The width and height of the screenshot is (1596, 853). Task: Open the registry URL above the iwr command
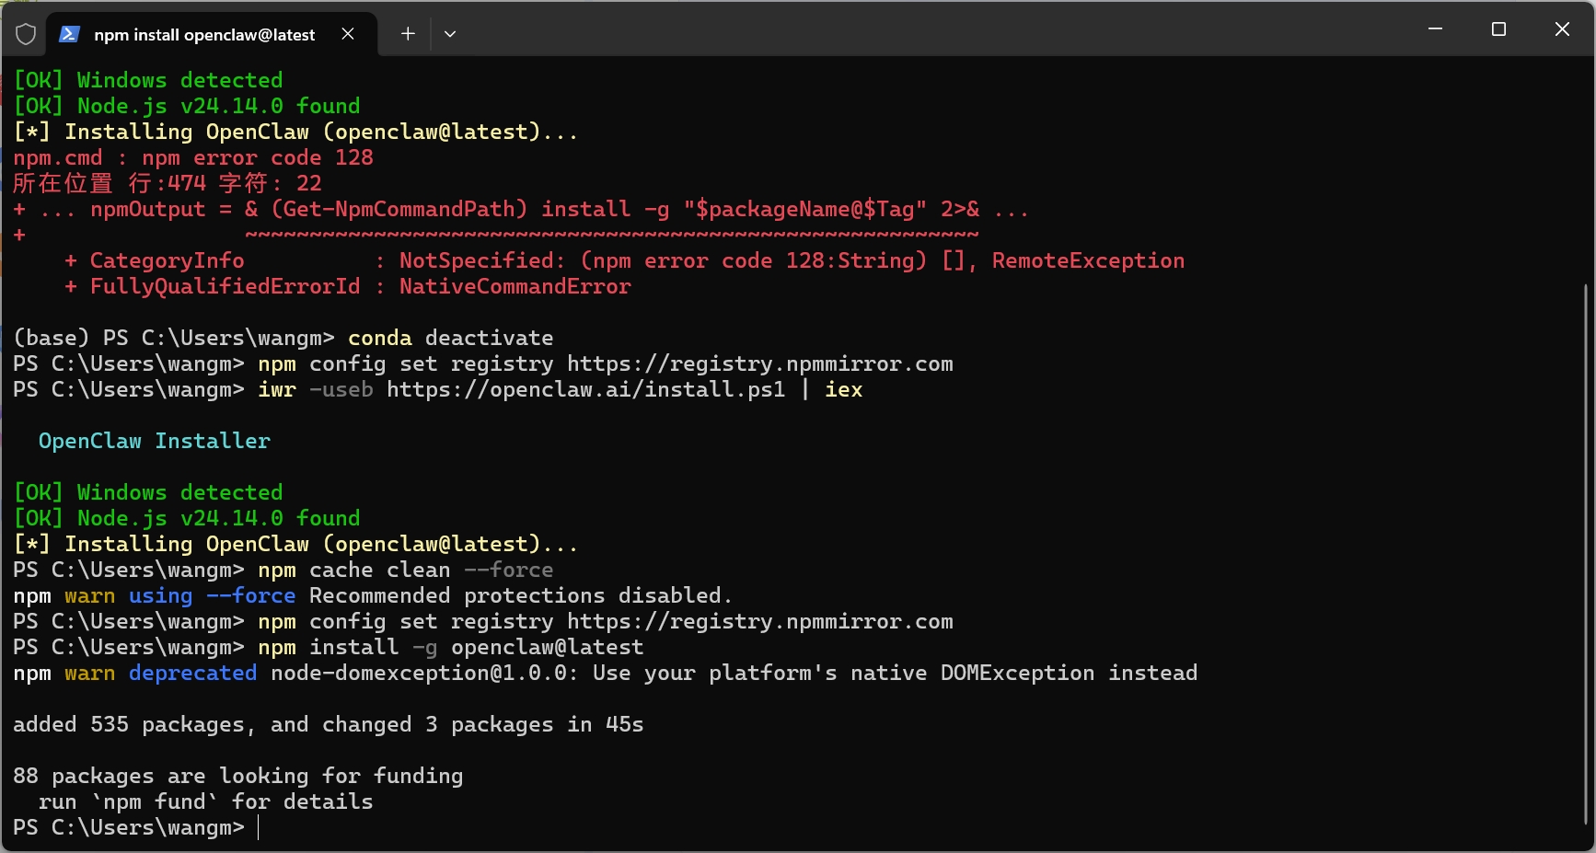[759, 364]
